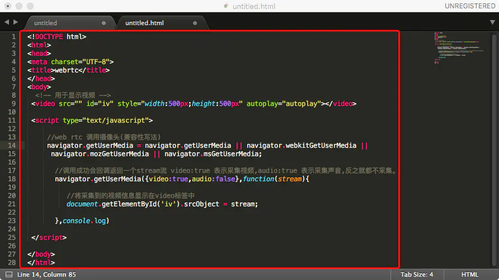Click line number 9 in gutter
Viewport: 499px width, 280px height.
coord(13,104)
